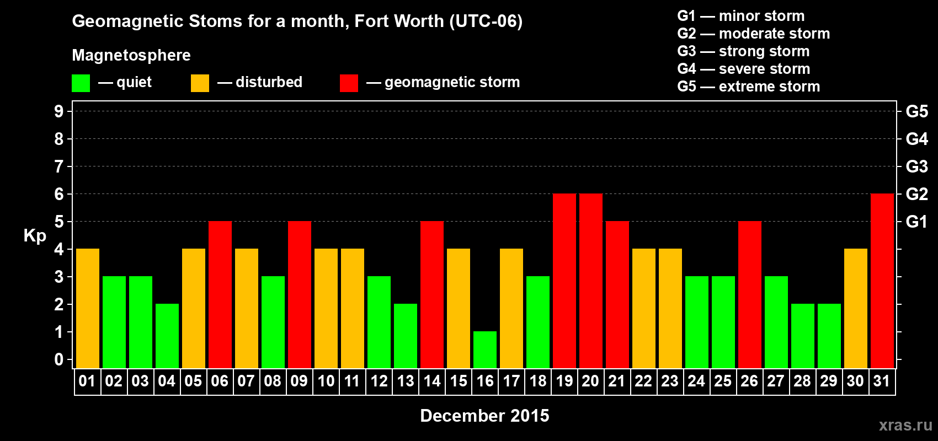Click the 'G3' right axis label

[917, 166]
